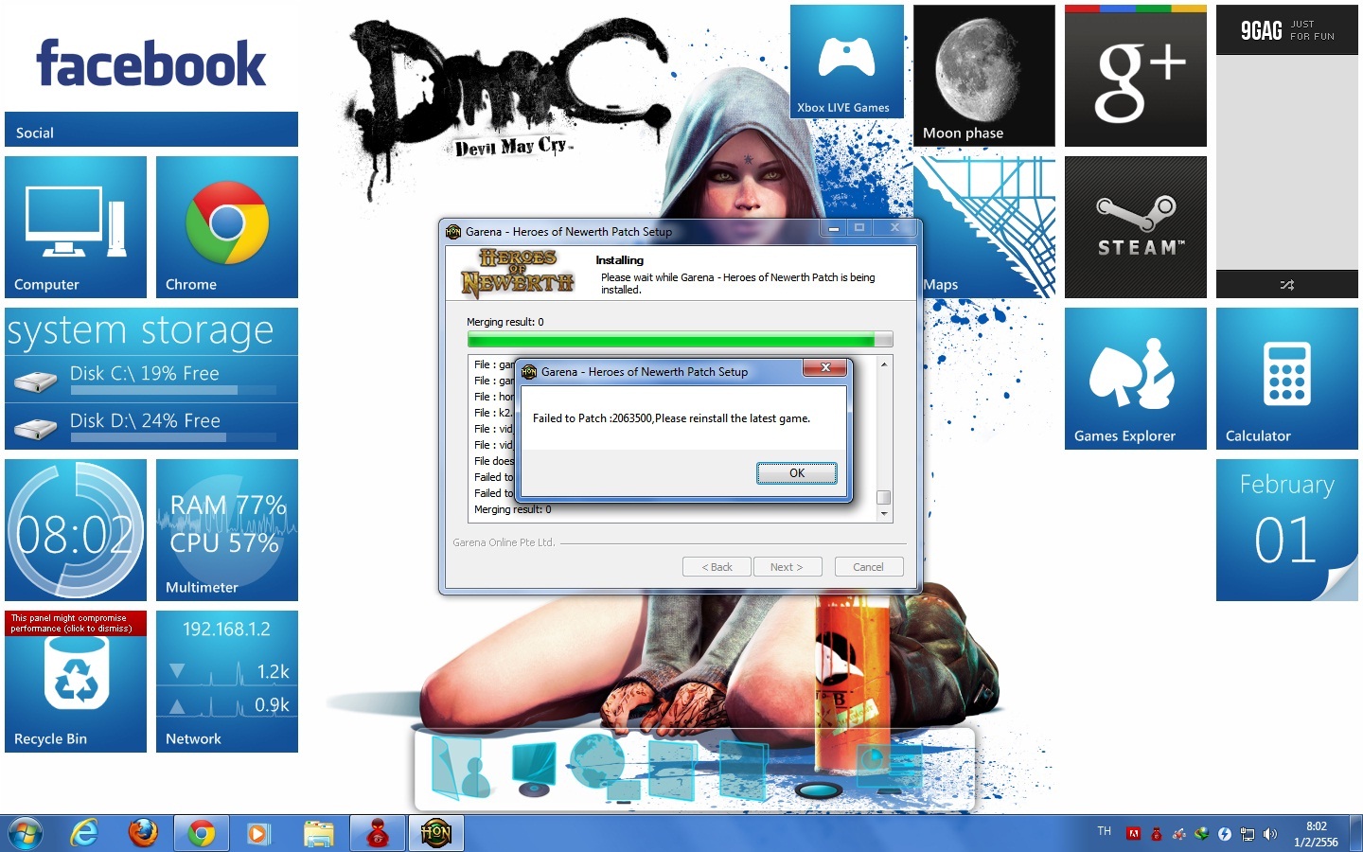
Task: Launch Internet Explorer from the taskbar
Action: (x=84, y=833)
